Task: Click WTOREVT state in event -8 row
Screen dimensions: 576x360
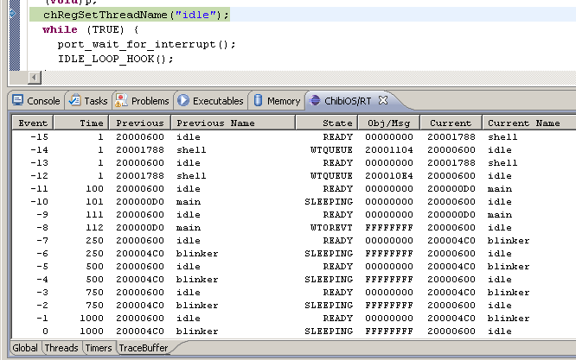Action: [x=331, y=227]
